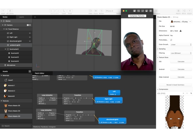Toggle Reset on Loop Animation feeding directionalLight0
Image resolution: width=193 pixels, height=137 pixels.
click(42, 117)
